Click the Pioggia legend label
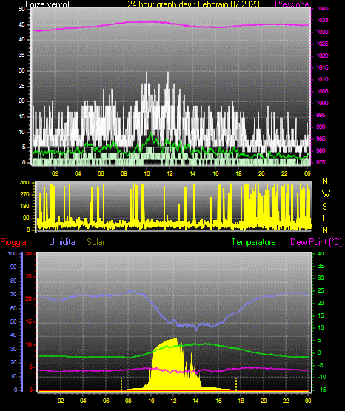Screen dimensions: 345x411 [13, 242]
